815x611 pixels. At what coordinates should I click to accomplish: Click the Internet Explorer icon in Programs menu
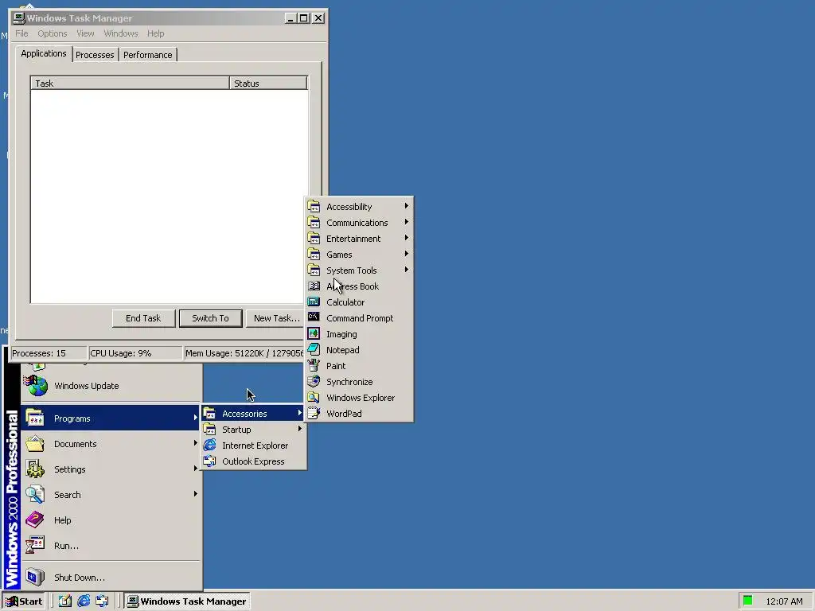tap(209, 446)
